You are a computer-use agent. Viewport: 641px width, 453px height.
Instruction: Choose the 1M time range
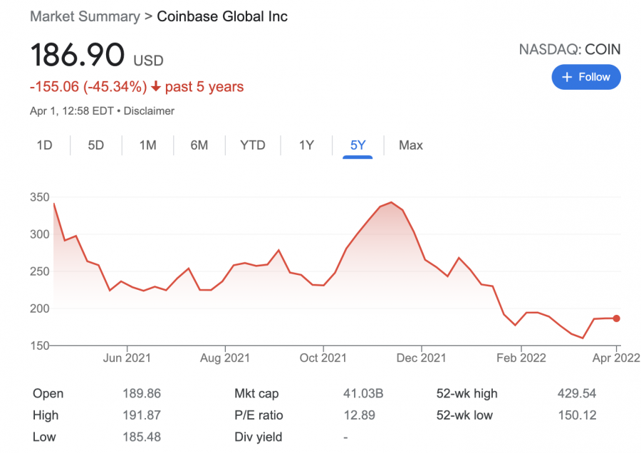[x=147, y=145]
